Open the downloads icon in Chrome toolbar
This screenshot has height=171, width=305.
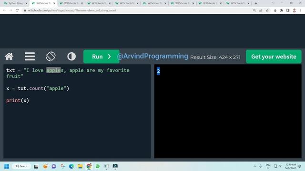[275, 10]
